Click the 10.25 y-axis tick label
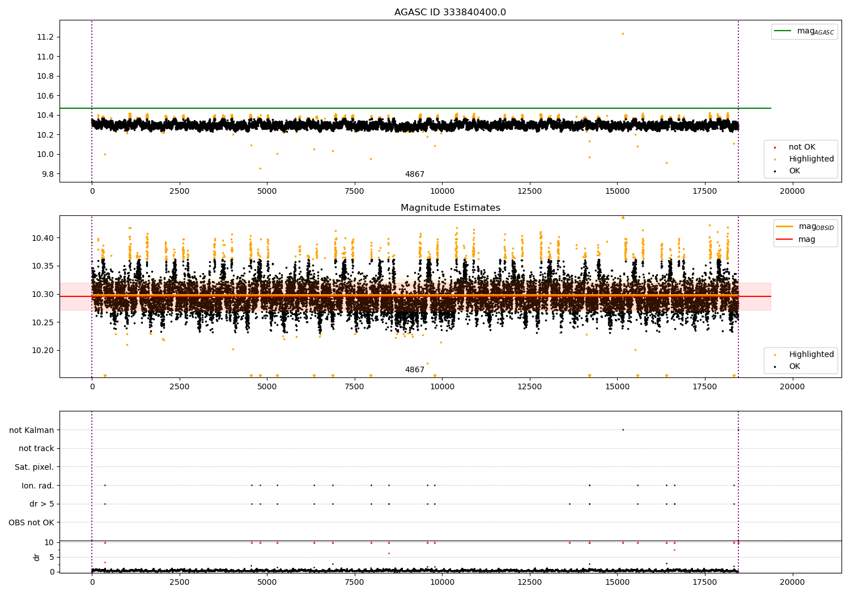This screenshot has height=595, width=850. click(x=43, y=322)
